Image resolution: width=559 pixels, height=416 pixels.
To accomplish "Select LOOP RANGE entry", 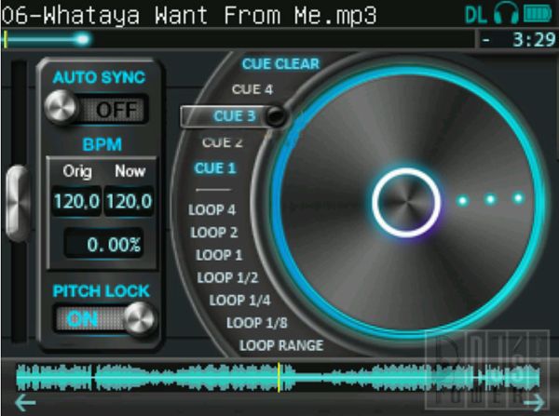I will pyautogui.click(x=281, y=344).
